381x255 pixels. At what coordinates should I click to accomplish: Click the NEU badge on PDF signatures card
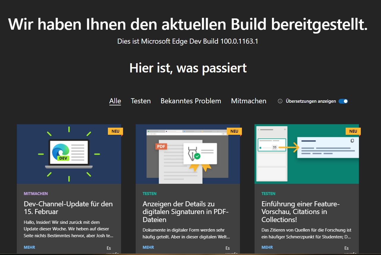point(234,131)
